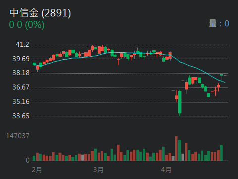Click the volume label 量 : 0
238x179 pixels.
pos(219,23)
